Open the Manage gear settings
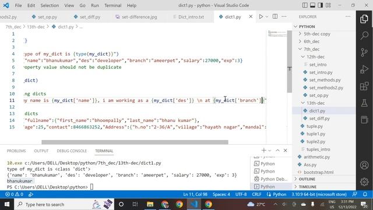This screenshot has height=210, width=373. click(364, 181)
